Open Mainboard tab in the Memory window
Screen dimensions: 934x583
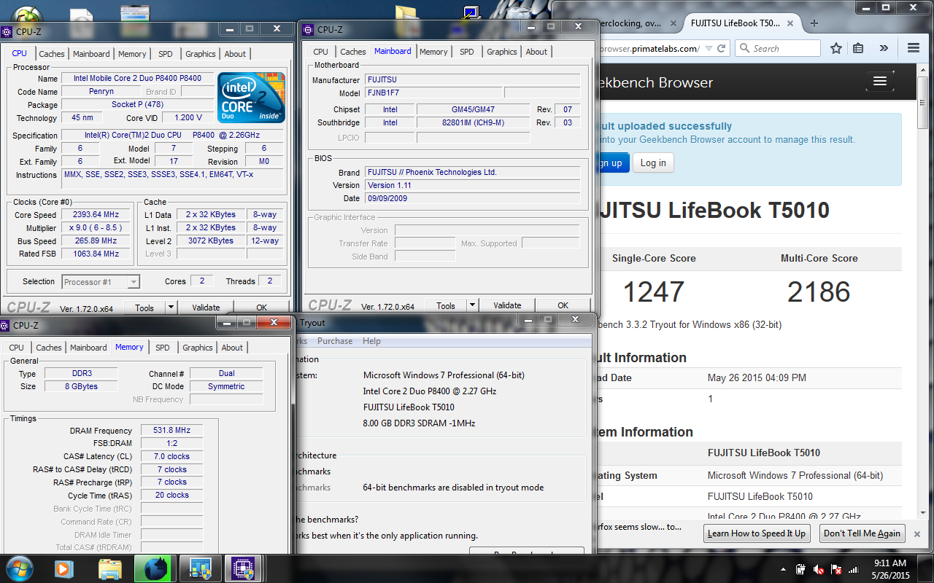point(88,348)
